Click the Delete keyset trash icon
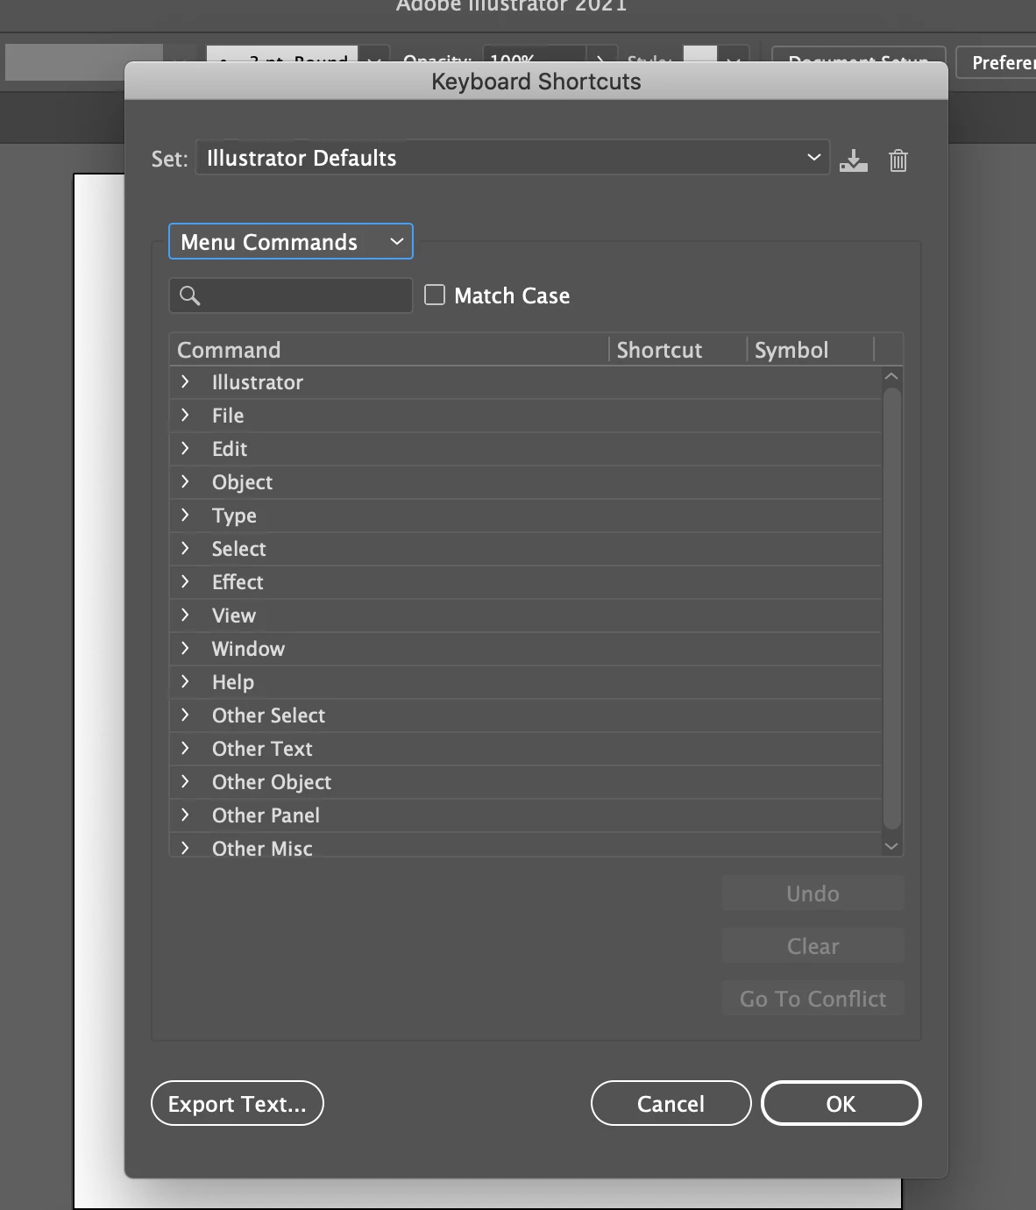 tap(898, 160)
